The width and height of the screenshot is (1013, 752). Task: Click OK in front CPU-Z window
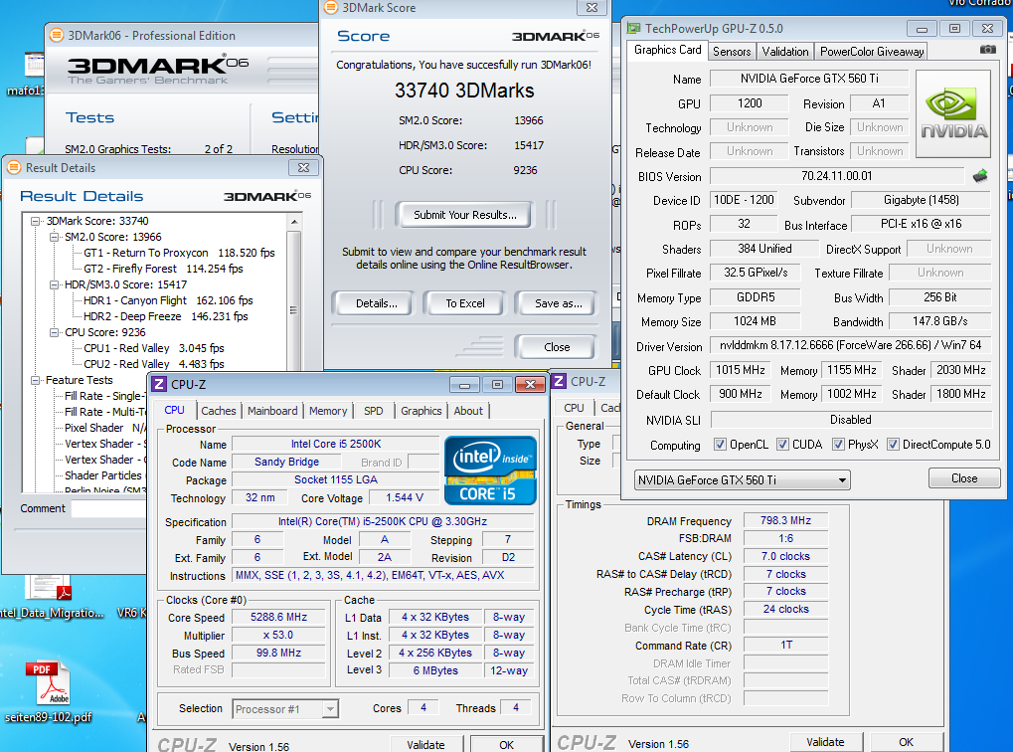coord(507,745)
